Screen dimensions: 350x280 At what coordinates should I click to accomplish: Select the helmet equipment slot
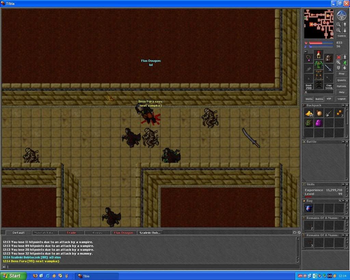(319, 55)
